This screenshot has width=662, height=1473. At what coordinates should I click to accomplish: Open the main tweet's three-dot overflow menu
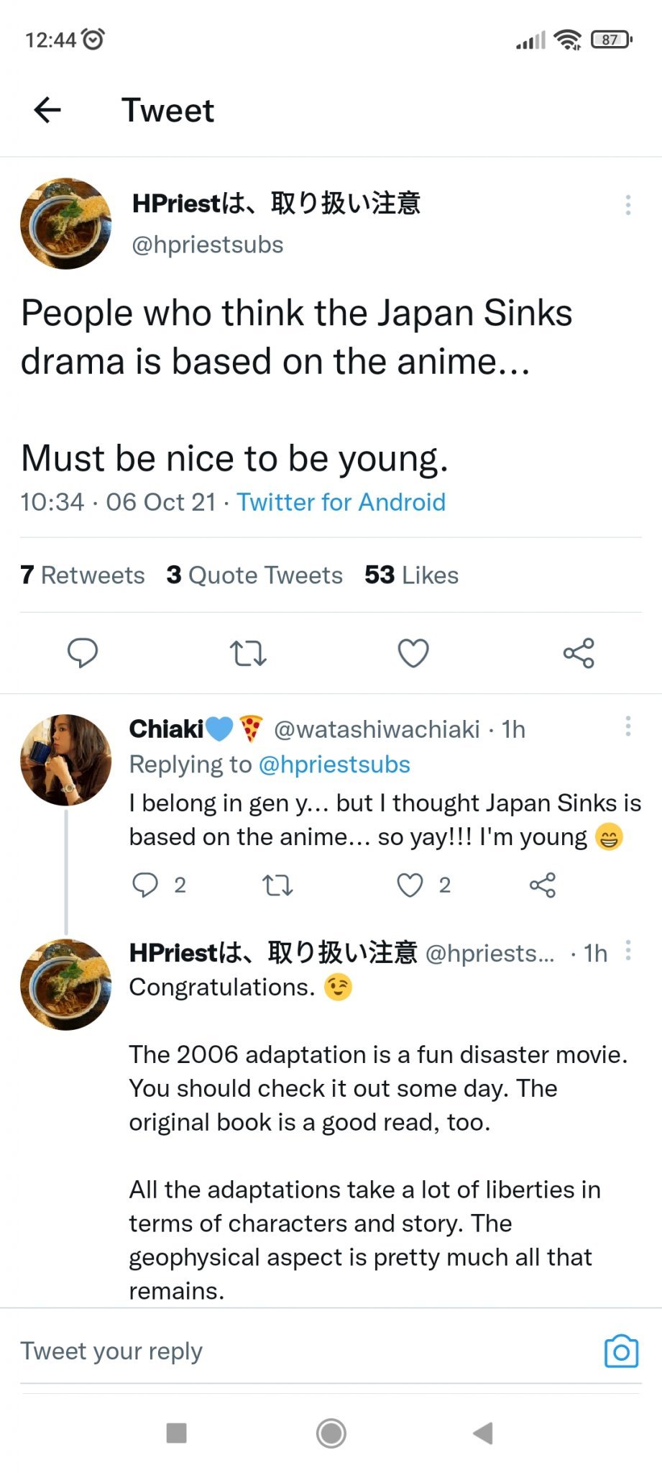coord(628,205)
